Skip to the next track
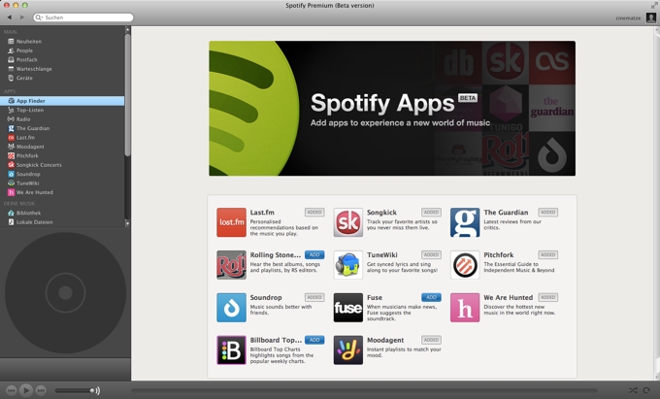 pyautogui.click(x=41, y=390)
